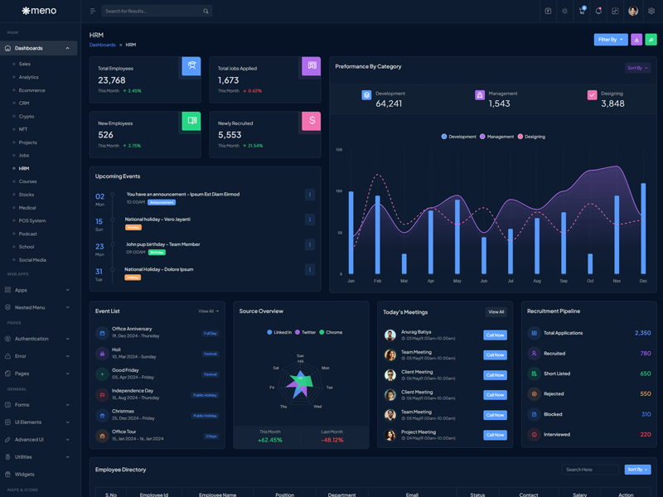
Task: Open the Projects dashboard in sidebar
Action: (x=27, y=142)
